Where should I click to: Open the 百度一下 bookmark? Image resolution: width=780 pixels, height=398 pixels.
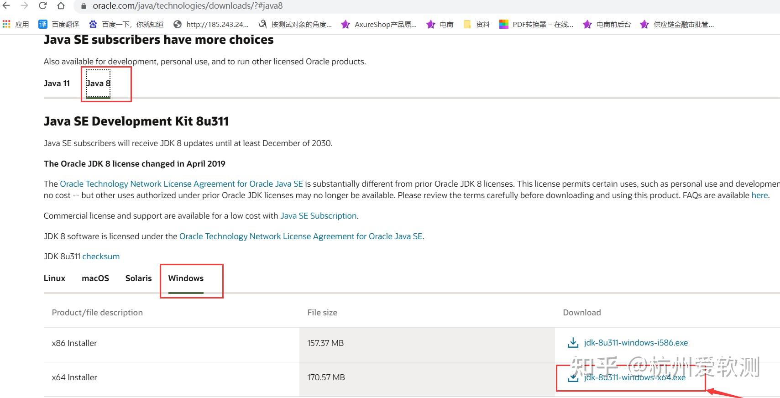[x=126, y=24]
